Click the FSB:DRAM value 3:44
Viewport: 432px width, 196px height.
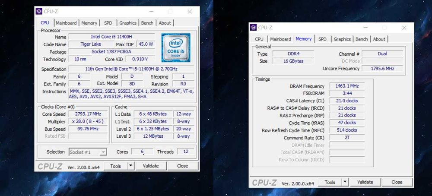(347, 93)
